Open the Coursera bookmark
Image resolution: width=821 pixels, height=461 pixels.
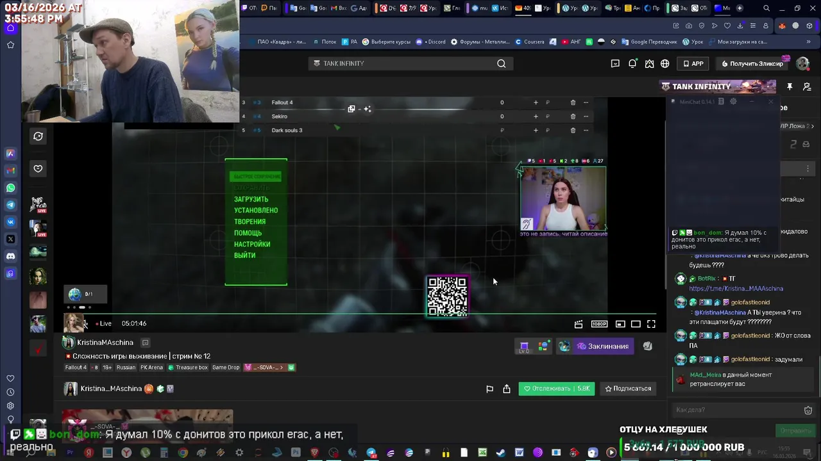530,42
